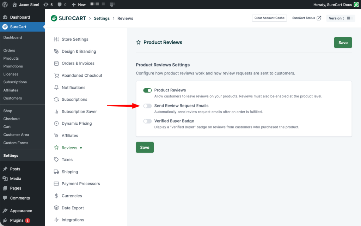Disable the Product Reviews toggle
The height and width of the screenshot is (226, 361).
[147, 90]
